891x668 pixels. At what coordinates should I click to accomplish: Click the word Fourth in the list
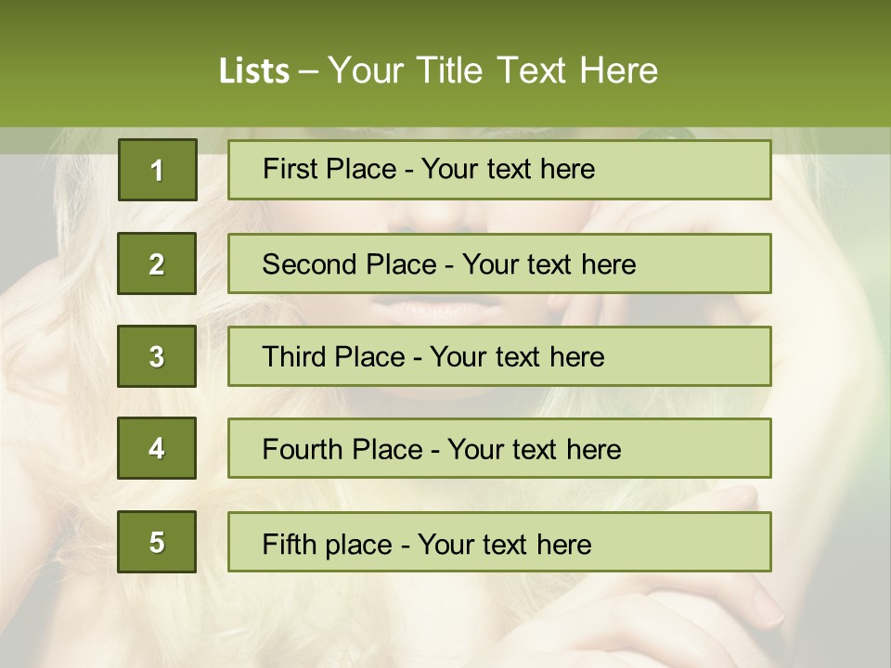tap(302, 449)
